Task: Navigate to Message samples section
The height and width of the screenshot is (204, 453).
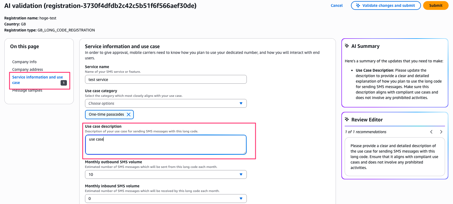Action: click(27, 91)
